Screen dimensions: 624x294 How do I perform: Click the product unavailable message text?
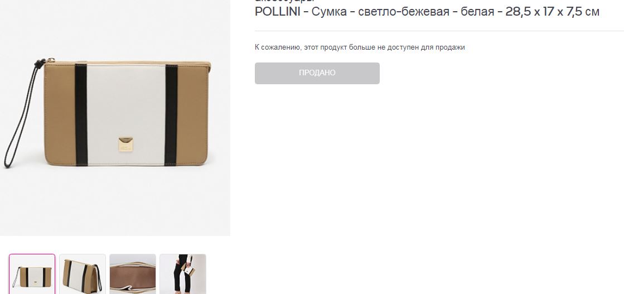pyautogui.click(x=360, y=47)
